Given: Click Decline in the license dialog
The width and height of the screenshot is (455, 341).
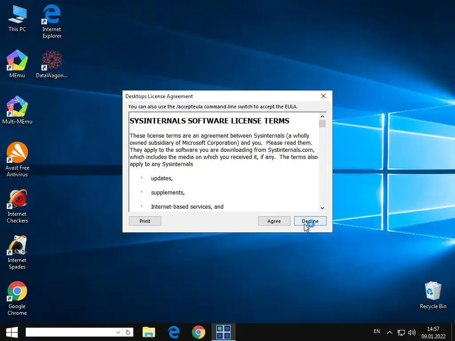Looking at the screenshot, I should pos(310,221).
